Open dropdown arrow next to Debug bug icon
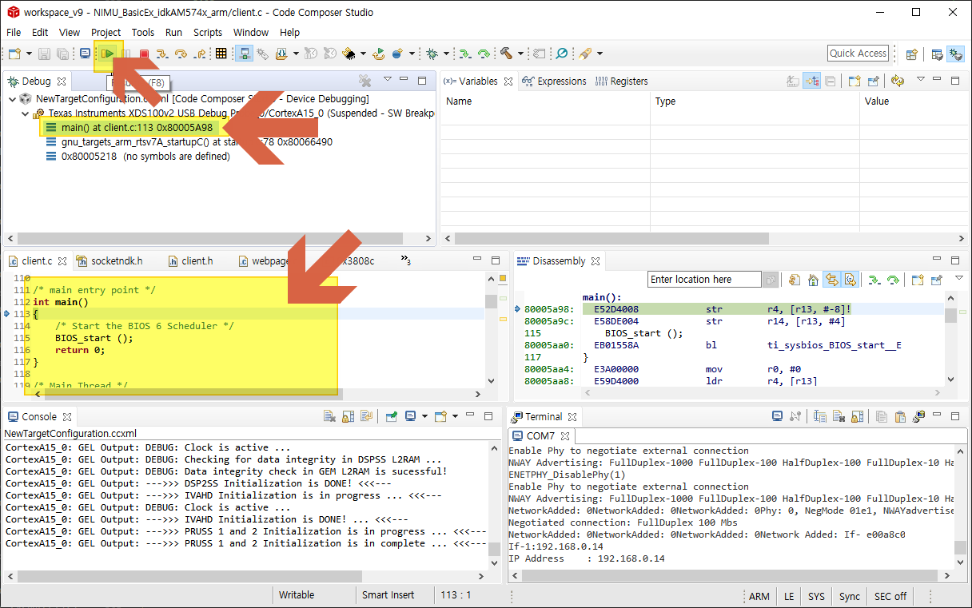972x608 pixels. 446,54
